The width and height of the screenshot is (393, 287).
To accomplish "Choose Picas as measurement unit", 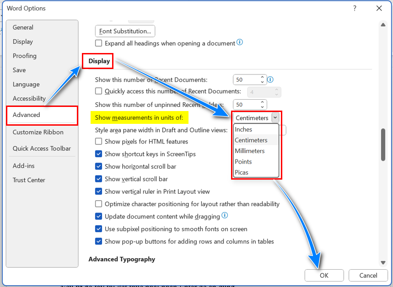I will click(256, 173).
